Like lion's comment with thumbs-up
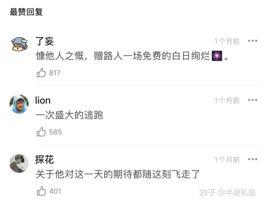Image resolution: width=262 pixels, height=203 pixels. (41, 132)
